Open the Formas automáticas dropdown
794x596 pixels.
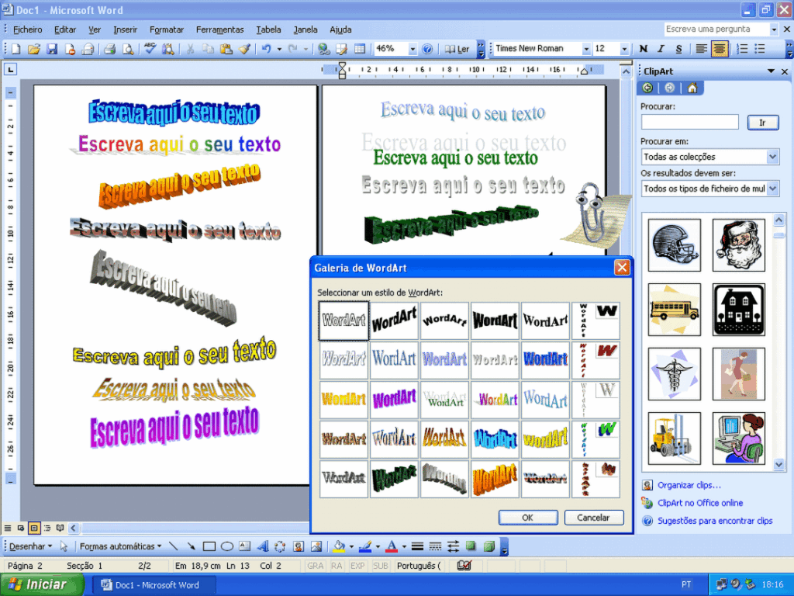[x=120, y=546]
